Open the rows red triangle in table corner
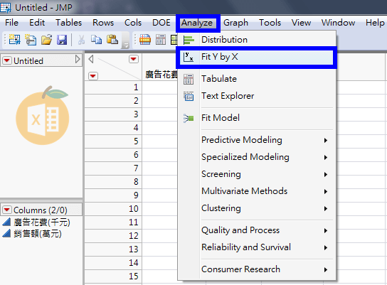 click(x=93, y=76)
